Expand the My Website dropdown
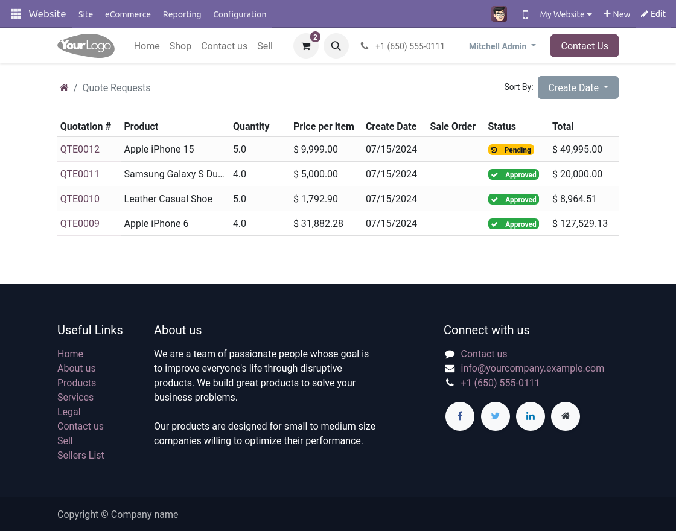The height and width of the screenshot is (531, 676). [566, 14]
